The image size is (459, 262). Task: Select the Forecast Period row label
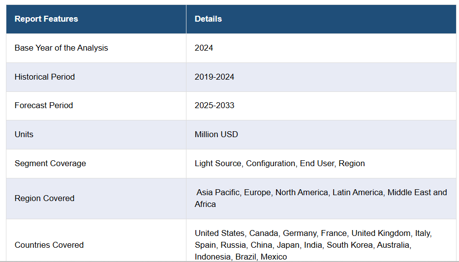(x=44, y=106)
